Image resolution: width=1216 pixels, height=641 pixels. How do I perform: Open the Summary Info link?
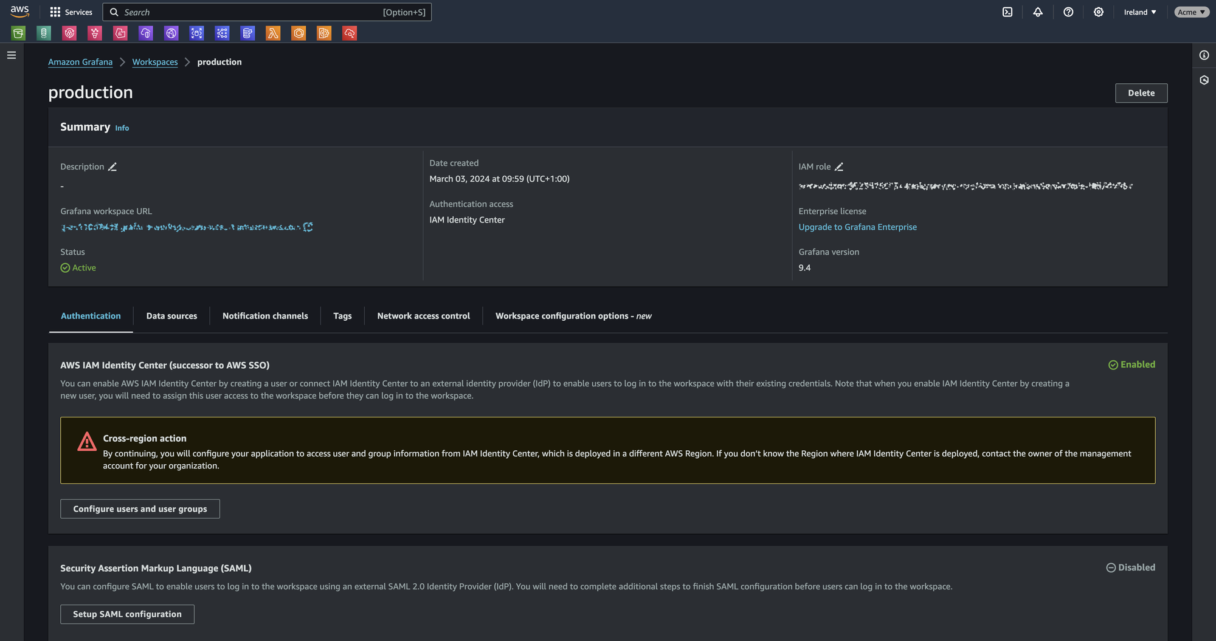click(122, 128)
